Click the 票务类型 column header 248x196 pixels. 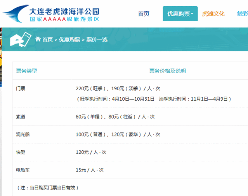[x=26, y=71]
